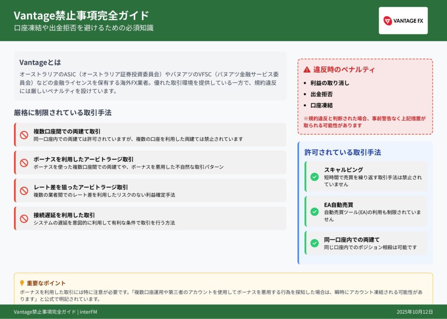
Task: Select the Vantageとは heading
Action: [x=40, y=62]
